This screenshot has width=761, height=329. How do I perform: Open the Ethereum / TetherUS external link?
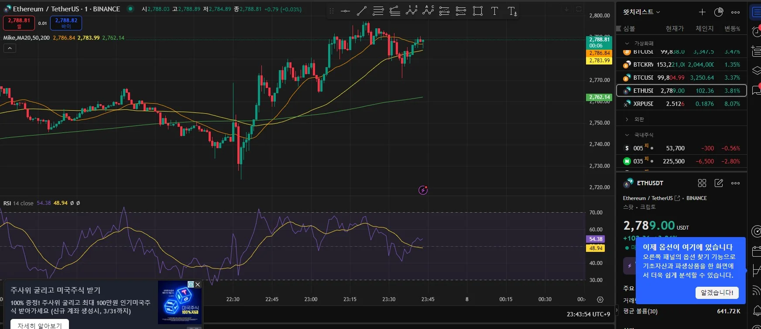(x=677, y=198)
